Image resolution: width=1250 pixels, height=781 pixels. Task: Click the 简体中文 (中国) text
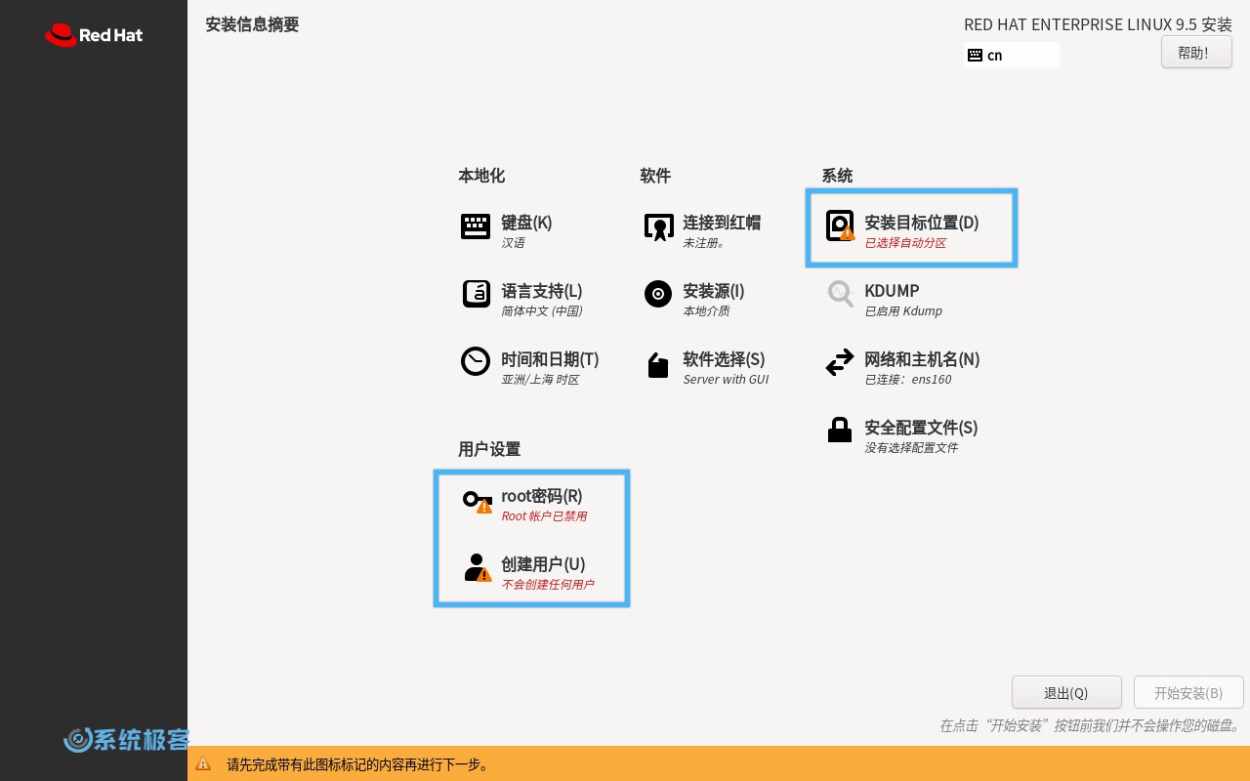click(x=542, y=311)
